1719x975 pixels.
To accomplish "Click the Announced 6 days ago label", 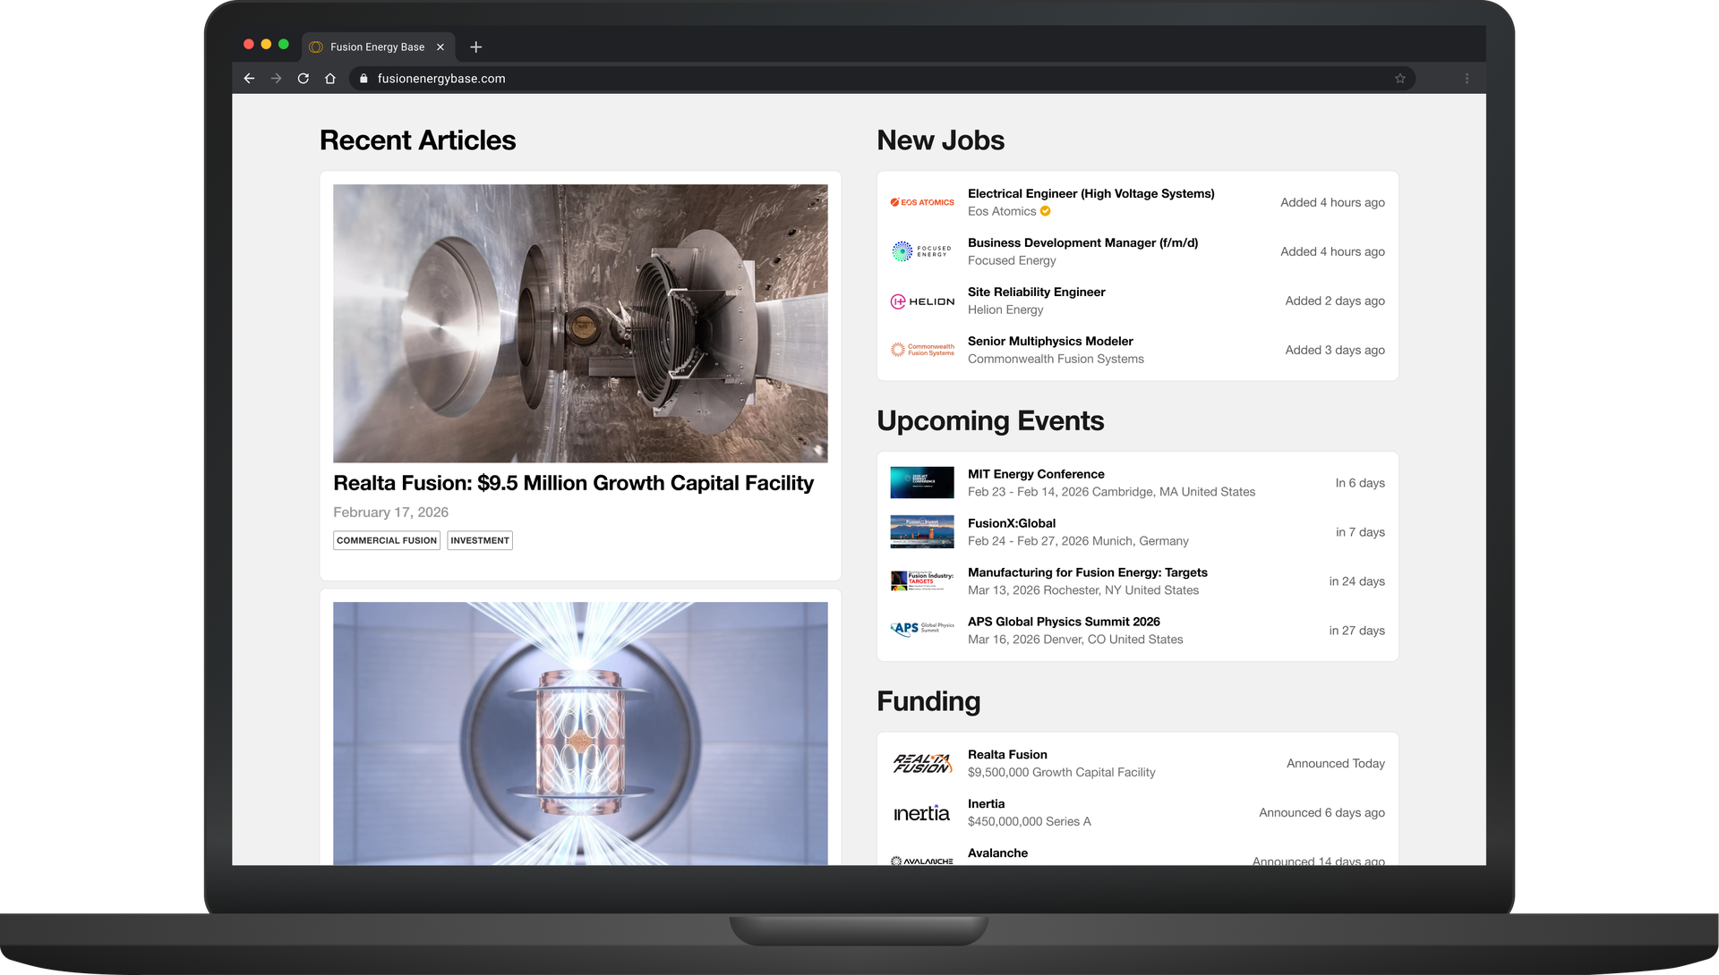I will [x=1321, y=812].
